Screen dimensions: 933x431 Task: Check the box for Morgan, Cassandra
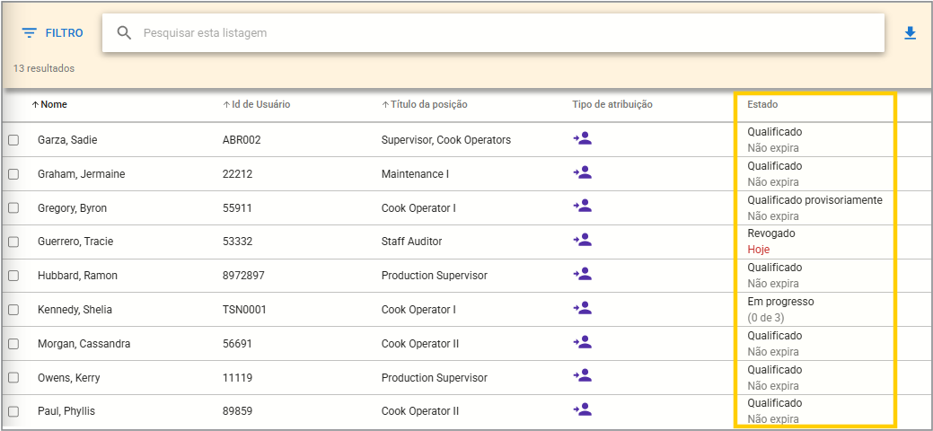click(x=13, y=344)
